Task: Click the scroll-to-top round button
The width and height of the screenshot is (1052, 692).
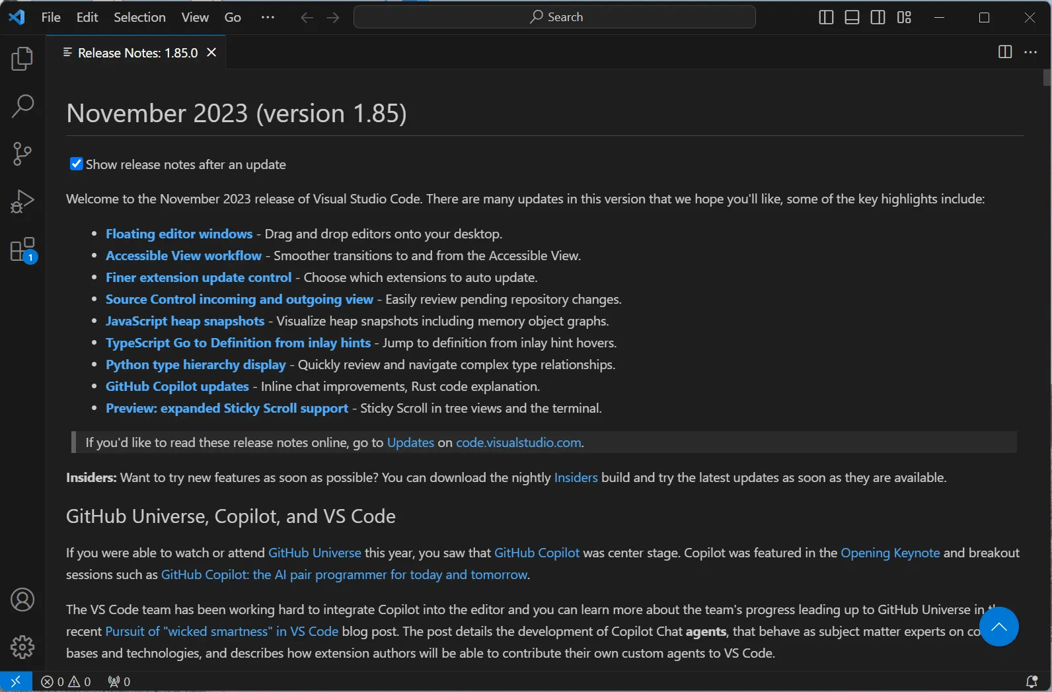Action: point(998,627)
